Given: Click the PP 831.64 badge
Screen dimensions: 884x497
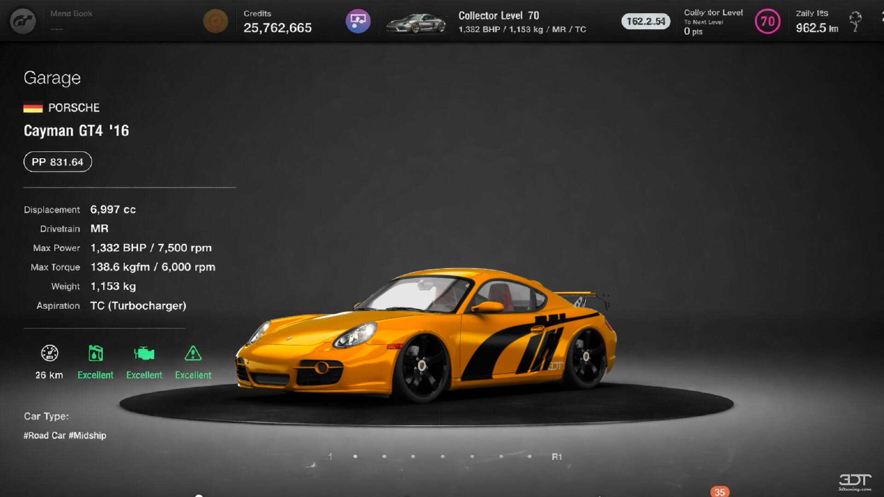Looking at the screenshot, I should (x=57, y=162).
